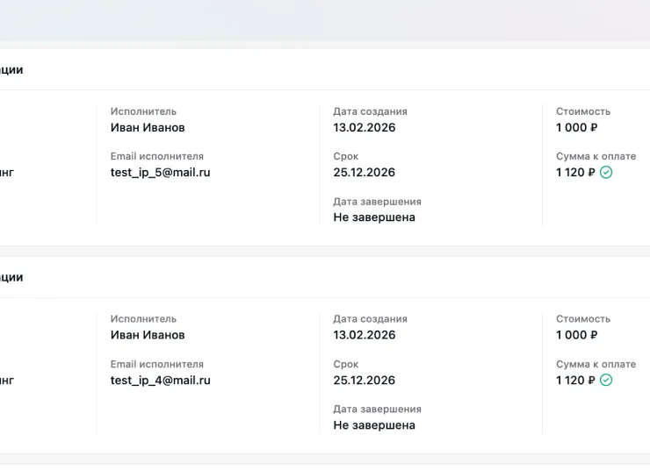
Task: Click the Стоимость label in the test_ip_4 card
Action: (583, 319)
